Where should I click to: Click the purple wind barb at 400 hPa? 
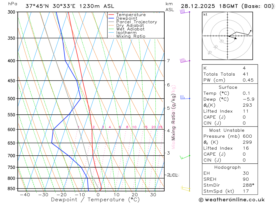[185, 60]
